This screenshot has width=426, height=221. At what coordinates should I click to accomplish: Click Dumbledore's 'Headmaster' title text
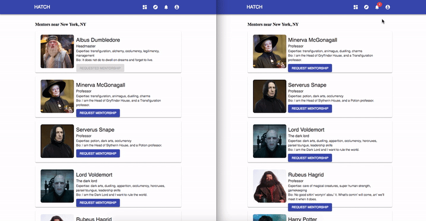[86, 46]
